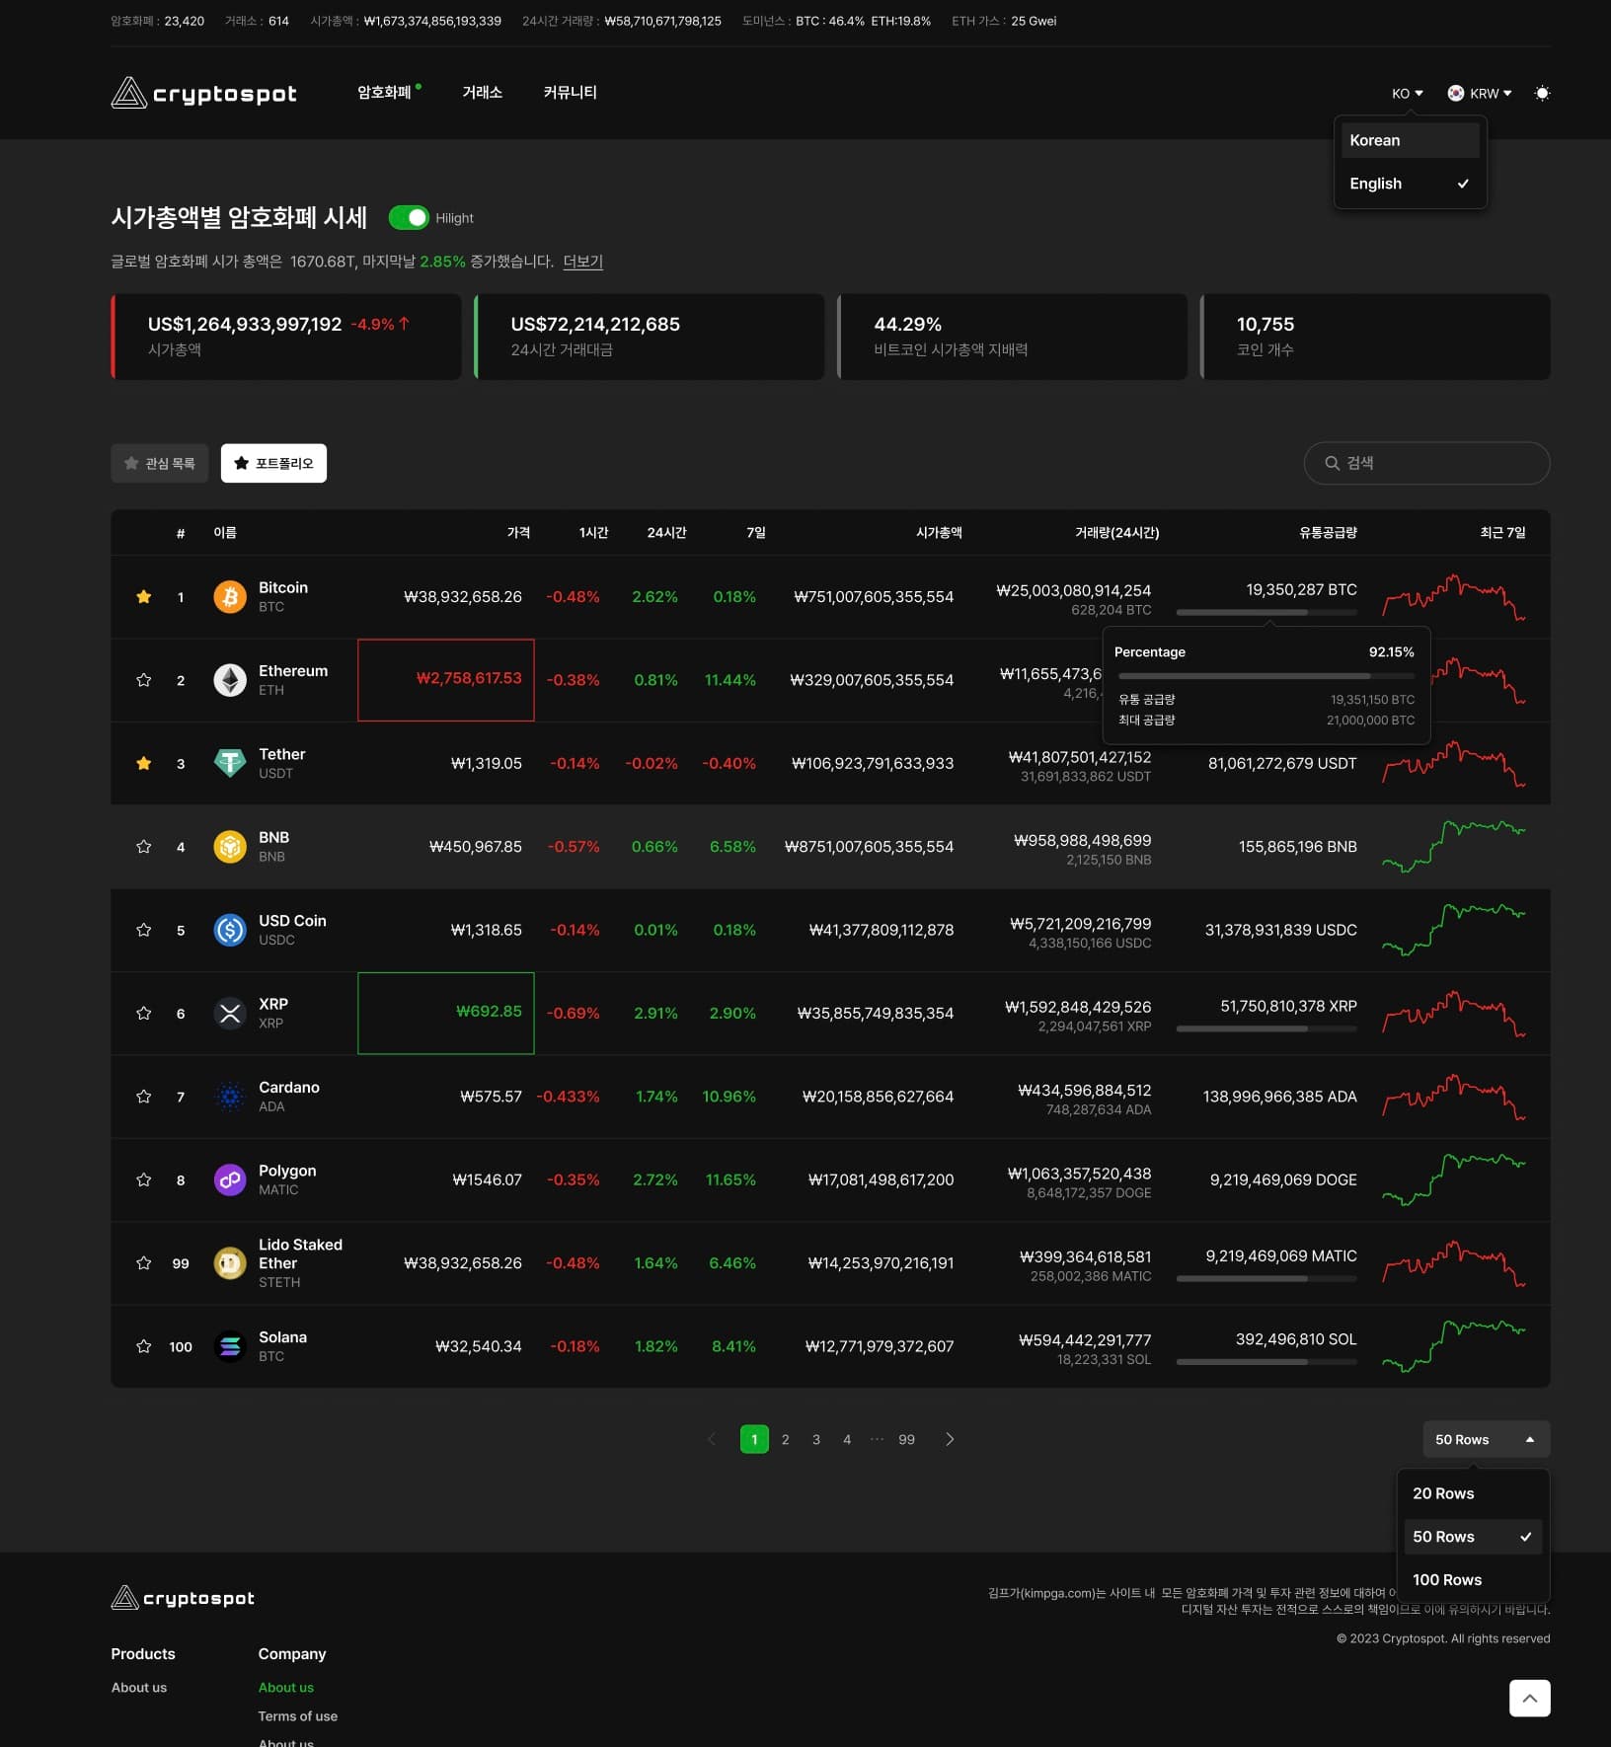
Task: Toggle the Hilight switch
Action: point(409,217)
